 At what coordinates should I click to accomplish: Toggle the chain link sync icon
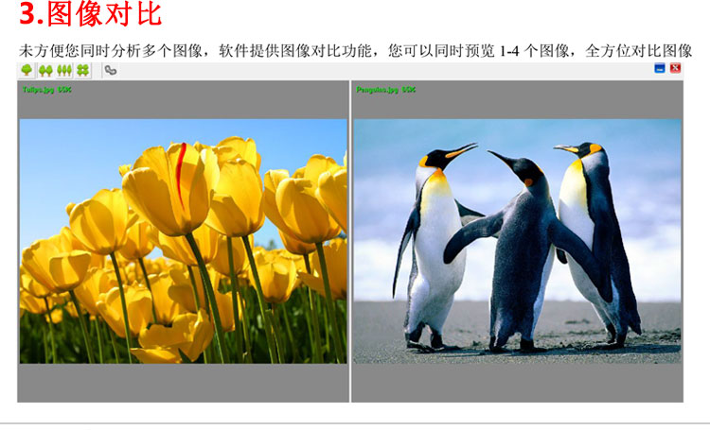[x=111, y=70]
